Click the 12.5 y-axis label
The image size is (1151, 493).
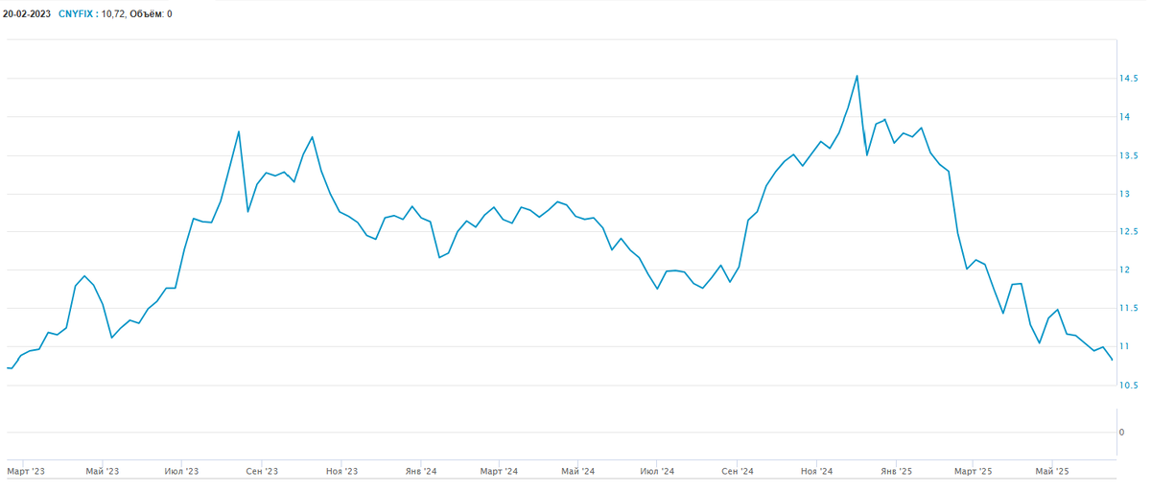click(x=1130, y=232)
